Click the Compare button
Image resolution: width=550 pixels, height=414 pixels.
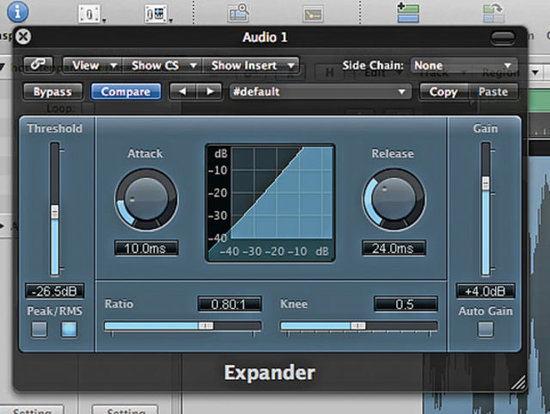(126, 92)
